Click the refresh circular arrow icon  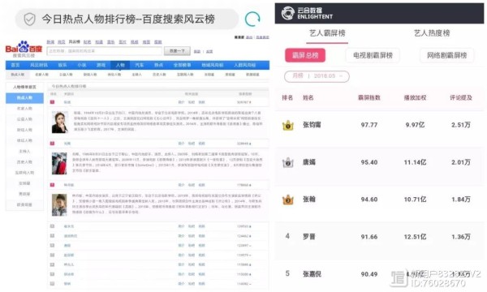coord(252,19)
